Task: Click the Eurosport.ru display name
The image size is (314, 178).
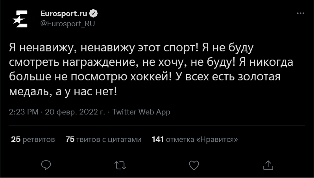Action: (64, 13)
